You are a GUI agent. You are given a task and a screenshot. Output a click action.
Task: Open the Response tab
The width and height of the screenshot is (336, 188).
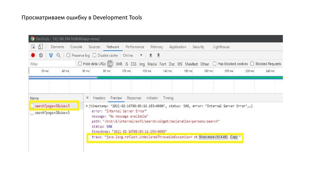[134, 98]
